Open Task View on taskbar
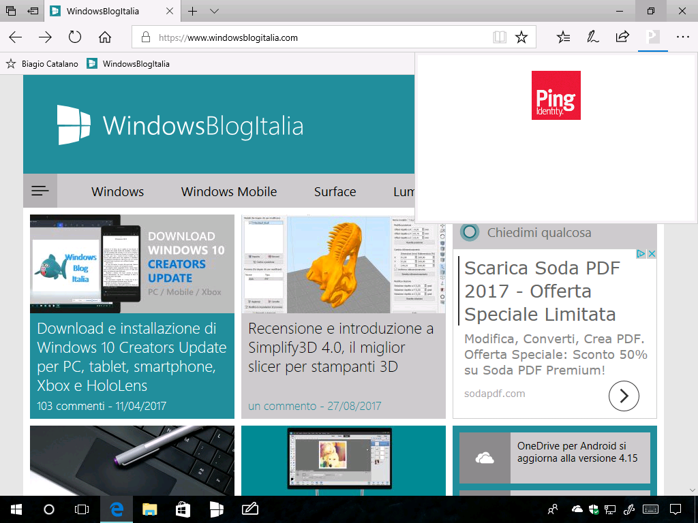 82,509
